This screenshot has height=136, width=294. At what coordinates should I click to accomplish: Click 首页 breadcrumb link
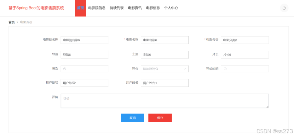coord(11,22)
